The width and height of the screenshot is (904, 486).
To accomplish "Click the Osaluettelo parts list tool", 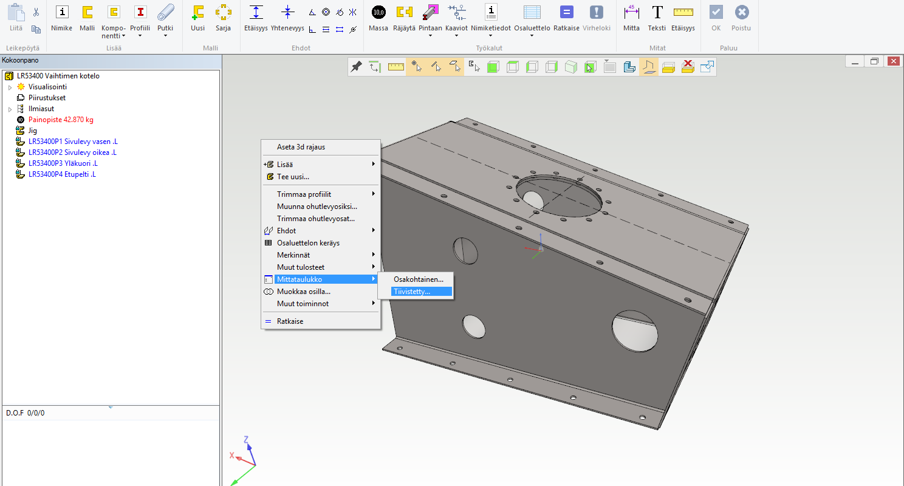I will [532, 13].
